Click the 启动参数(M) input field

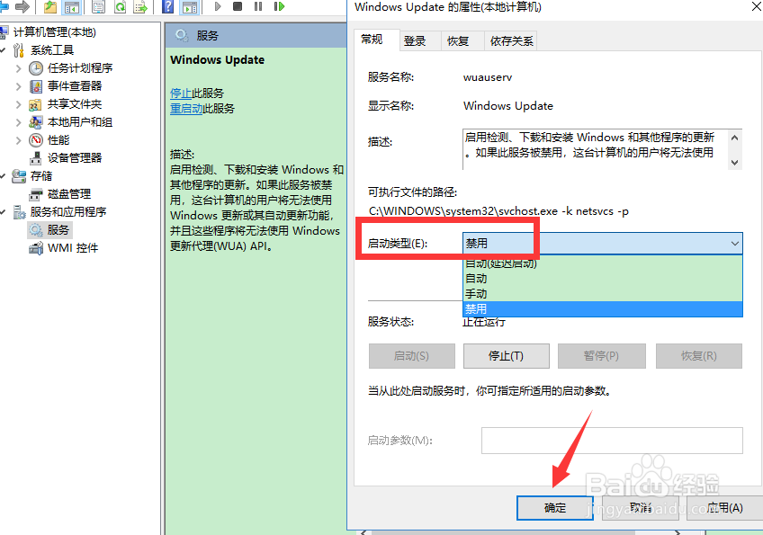coord(612,441)
